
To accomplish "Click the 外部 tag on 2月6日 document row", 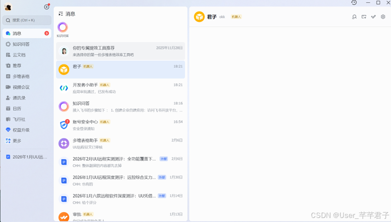I will coord(163,159).
